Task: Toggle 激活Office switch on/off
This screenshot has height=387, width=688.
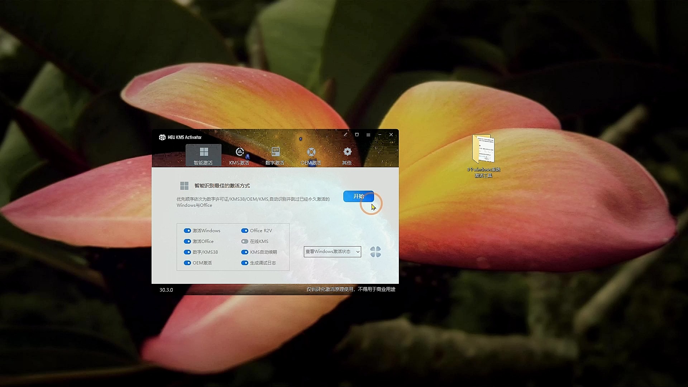Action: [187, 241]
